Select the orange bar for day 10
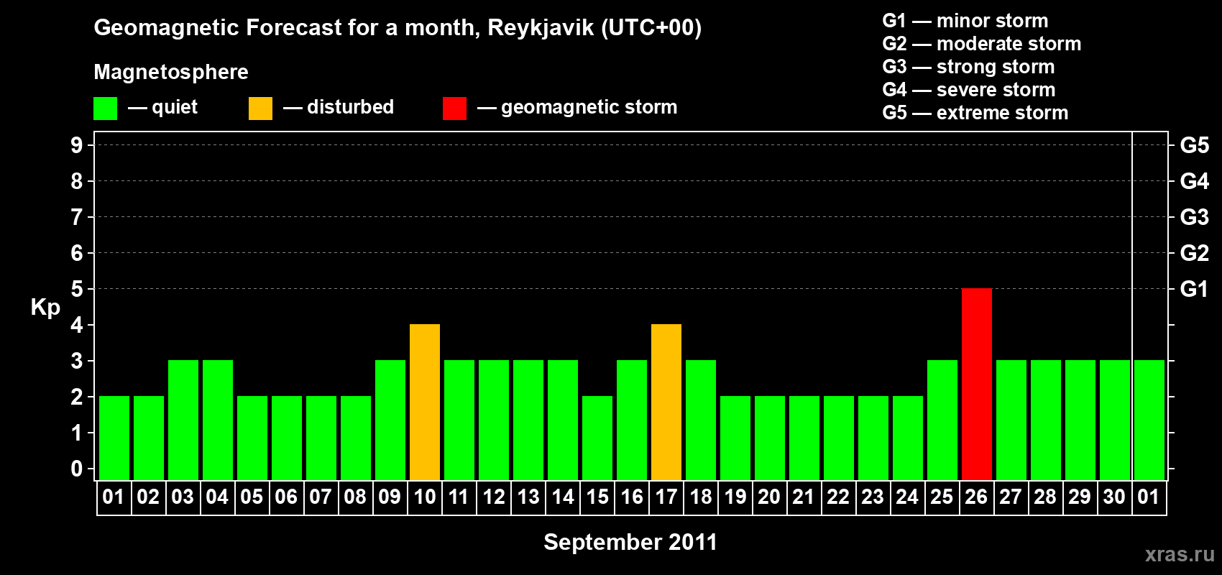The width and height of the screenshot is (1222, 575). click(x=425, y=402)
